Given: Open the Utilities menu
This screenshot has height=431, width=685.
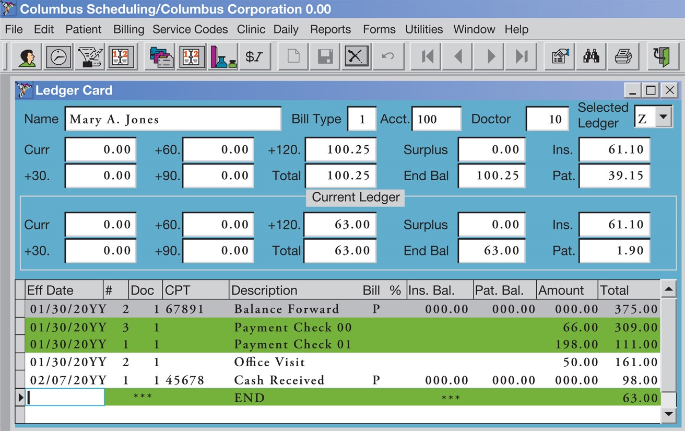Looking at the screenshot, I should 424,29.
